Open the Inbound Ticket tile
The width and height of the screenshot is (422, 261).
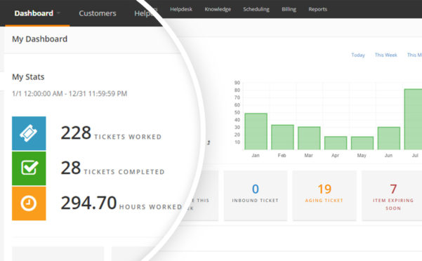pos(256,196)
